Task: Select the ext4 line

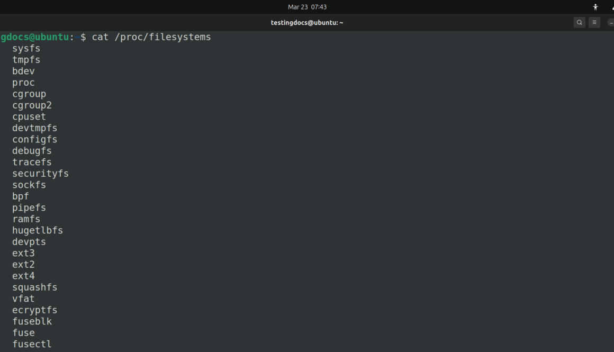Action: (23, 276)
